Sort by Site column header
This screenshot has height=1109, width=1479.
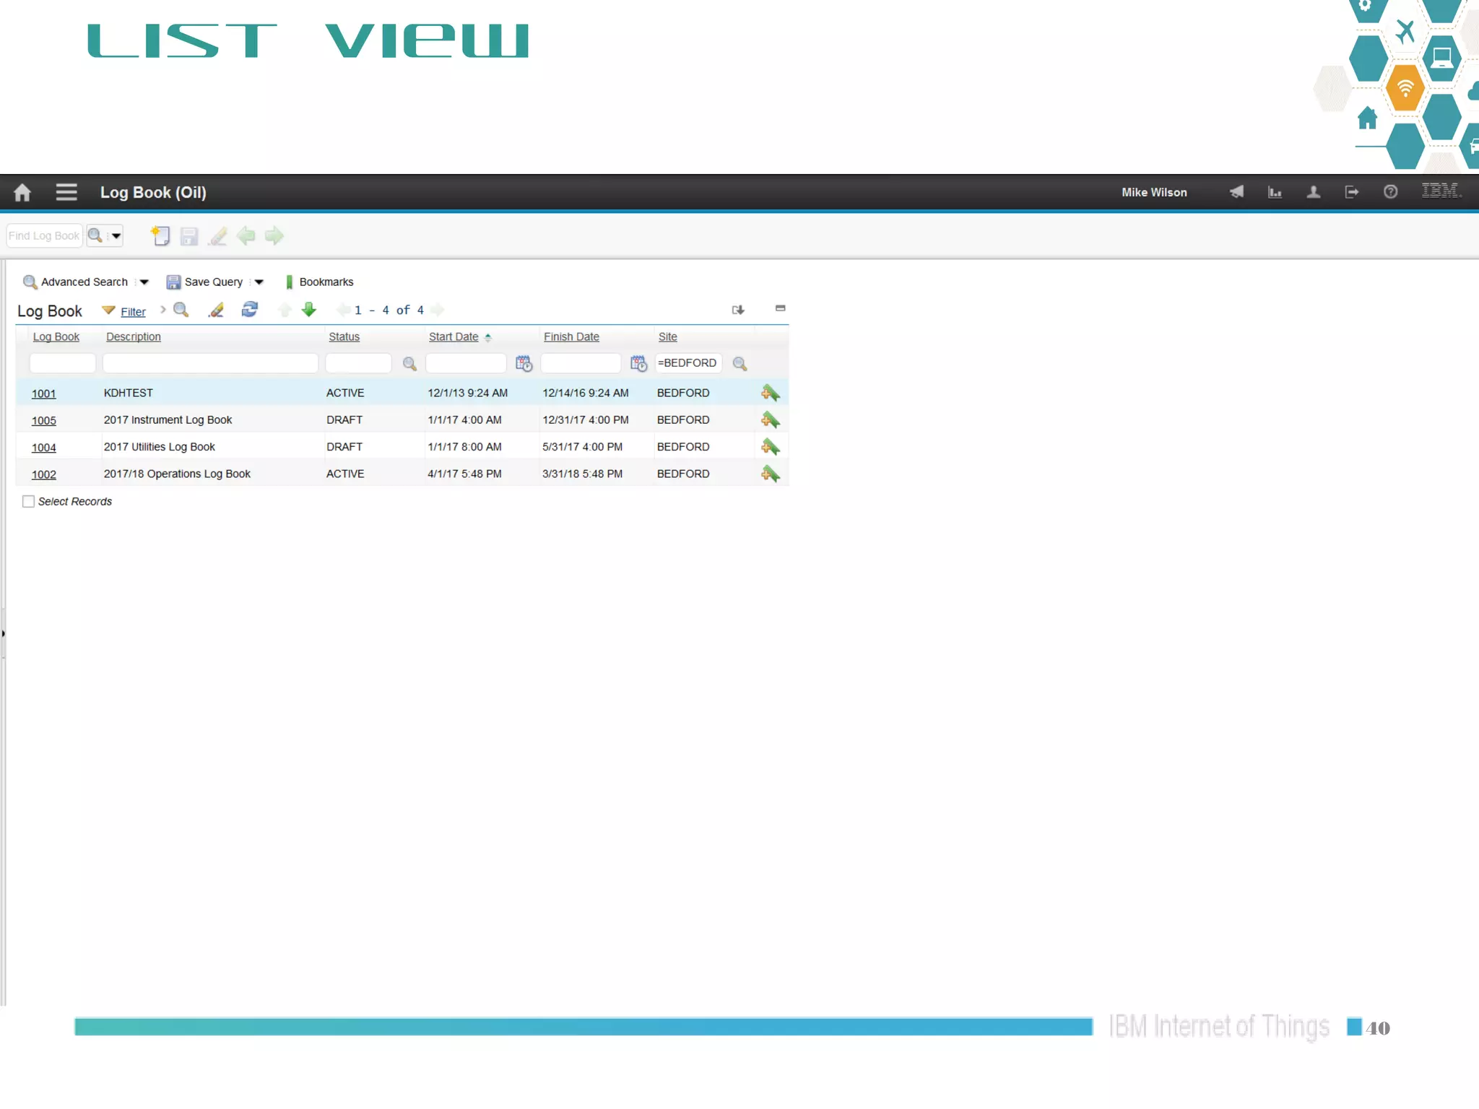tap(668, 336)
